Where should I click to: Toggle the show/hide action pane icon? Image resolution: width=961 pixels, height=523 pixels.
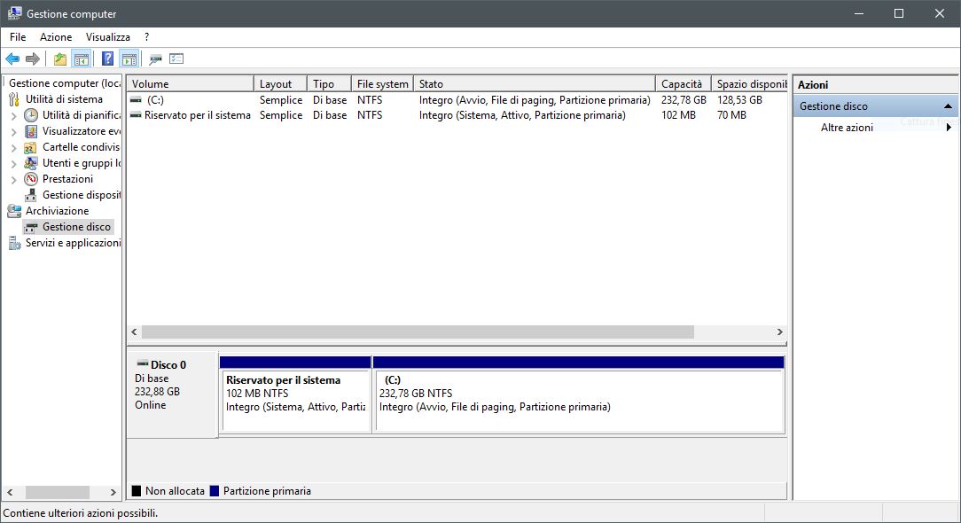[x=129, y=59]
